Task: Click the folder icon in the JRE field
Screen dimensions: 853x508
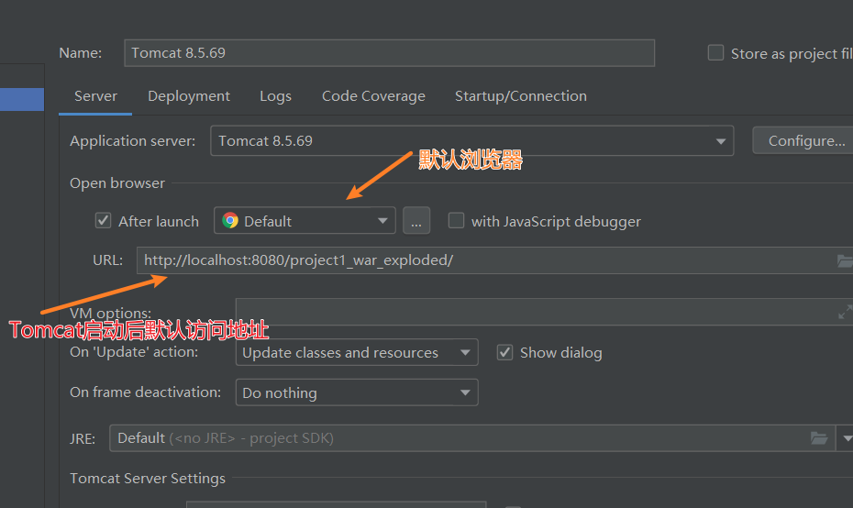Action: [819, 437]
